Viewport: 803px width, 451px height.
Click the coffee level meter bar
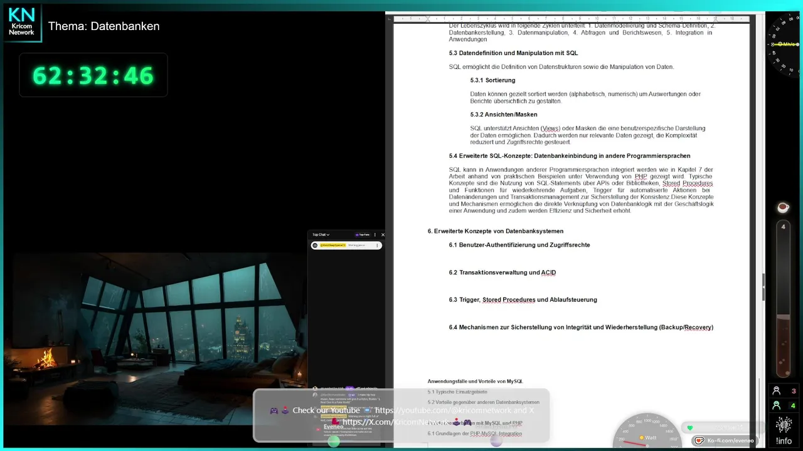click(783, 299)
